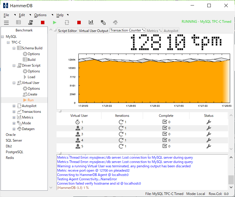Click the load driver script toolbar icon

(31, 22)
